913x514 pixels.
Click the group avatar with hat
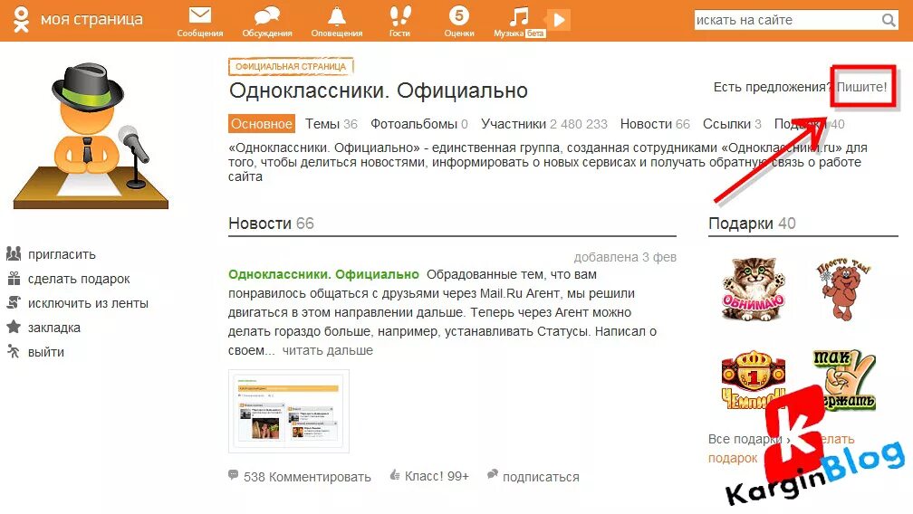coord(91,136)
